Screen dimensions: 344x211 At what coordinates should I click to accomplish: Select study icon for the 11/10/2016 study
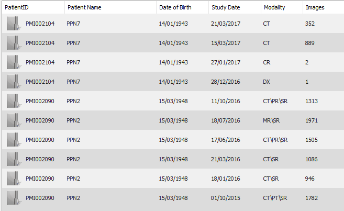[14, 101]
